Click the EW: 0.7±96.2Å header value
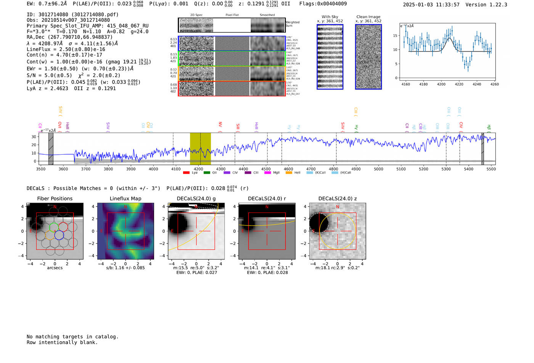534x363 pixels. coord(47,4)
